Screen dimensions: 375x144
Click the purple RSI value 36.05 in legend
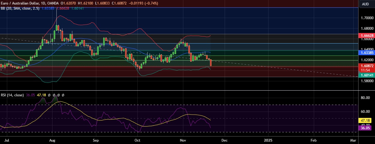30,95
